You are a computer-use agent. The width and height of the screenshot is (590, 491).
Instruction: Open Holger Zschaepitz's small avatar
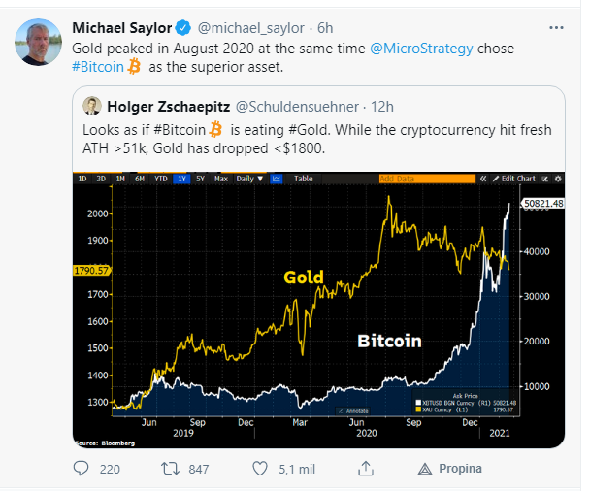pyautogui.click(x=92, y=104)
